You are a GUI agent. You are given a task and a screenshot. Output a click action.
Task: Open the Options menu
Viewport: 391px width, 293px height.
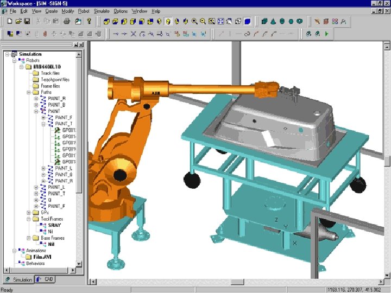point(121,11)
